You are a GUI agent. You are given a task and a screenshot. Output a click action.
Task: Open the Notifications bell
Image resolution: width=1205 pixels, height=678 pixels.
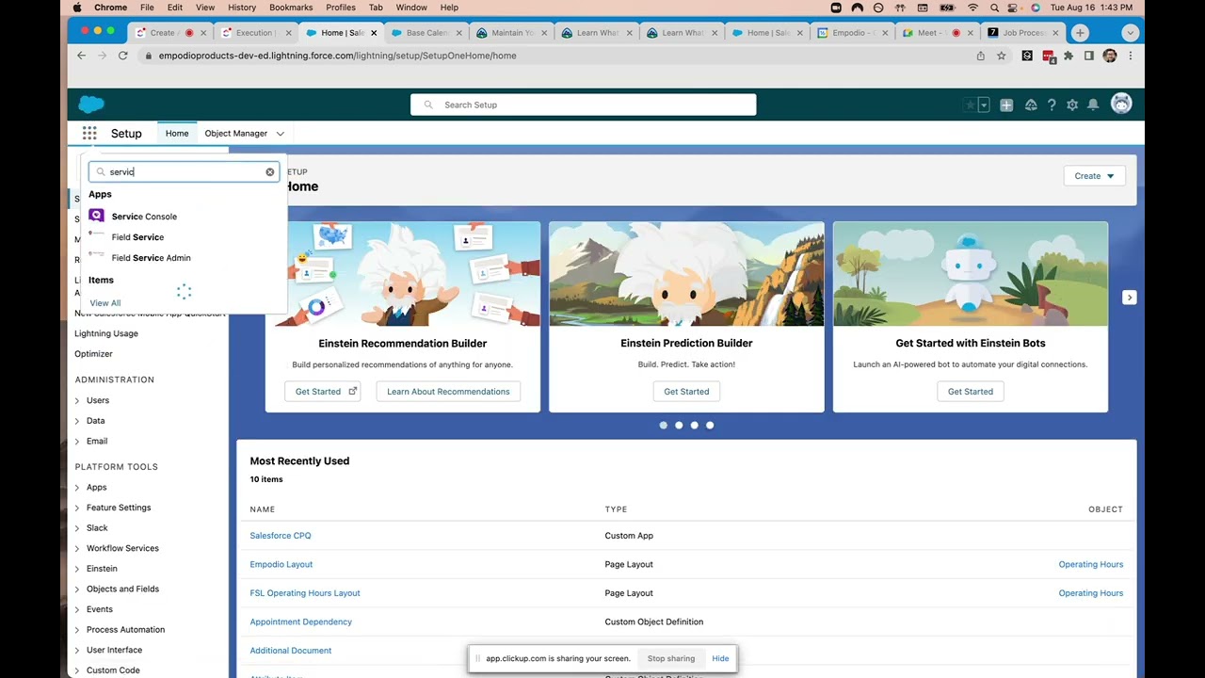1093,105
